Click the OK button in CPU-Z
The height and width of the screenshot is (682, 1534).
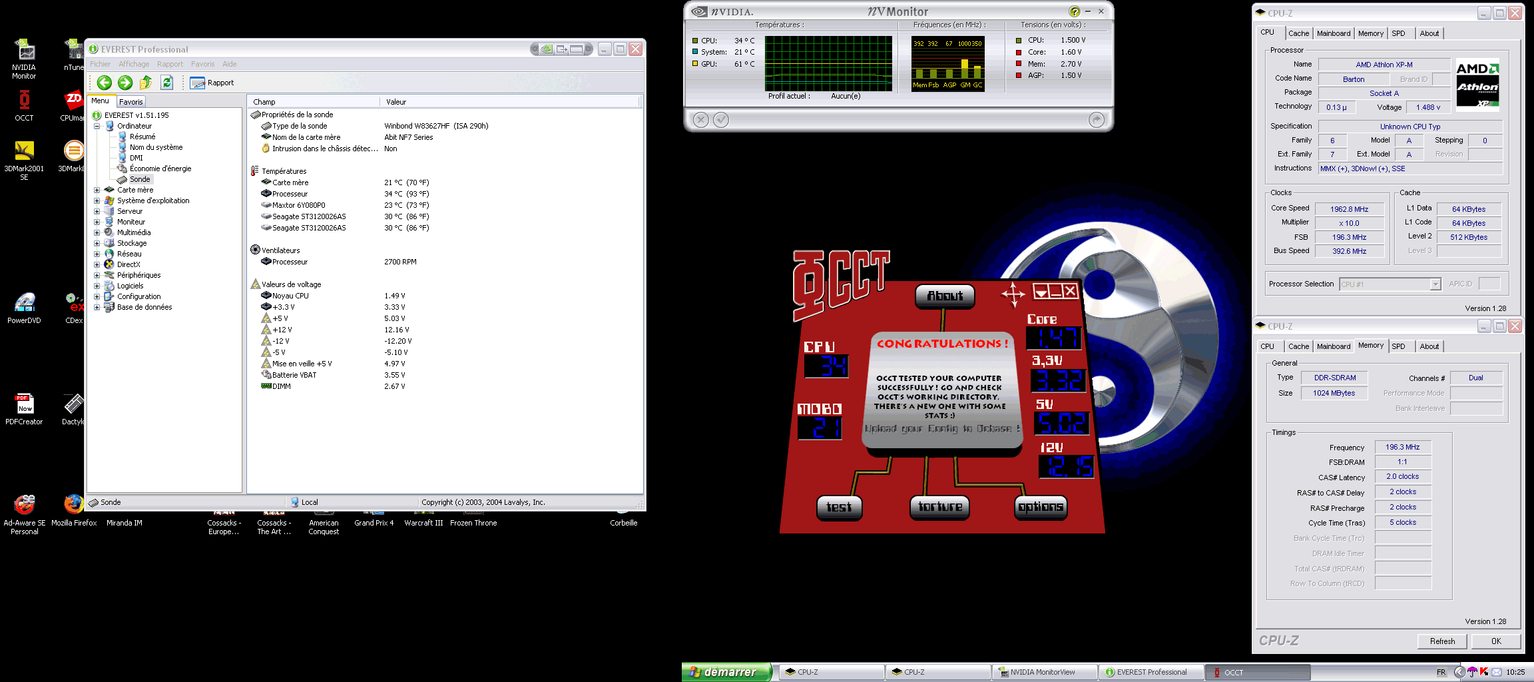click(1496, 641)
